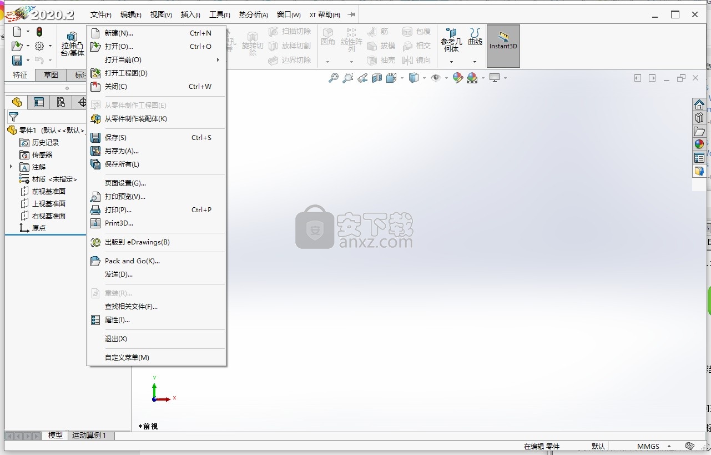Click edit appearance color ball icon
This screenshot has height=455, width=711.
point(458,78)
